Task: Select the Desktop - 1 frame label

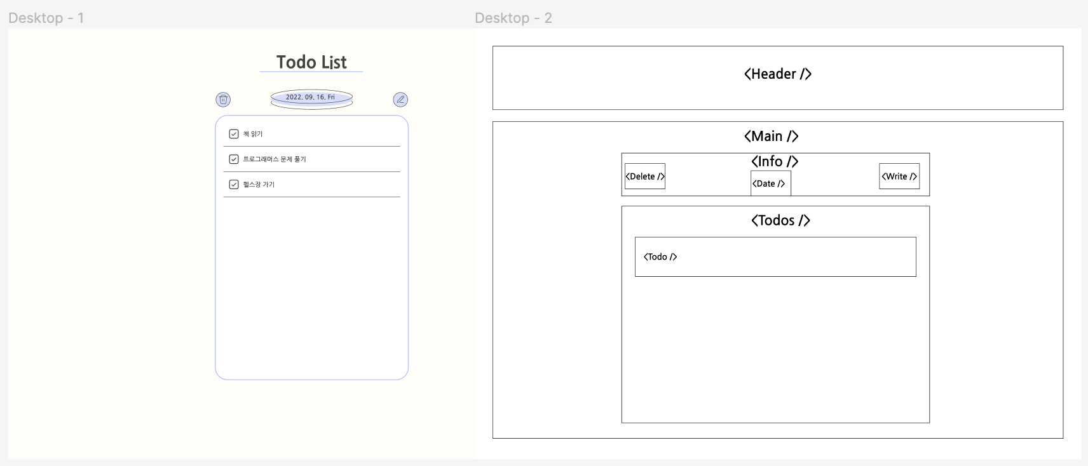Action: (46, 18)
